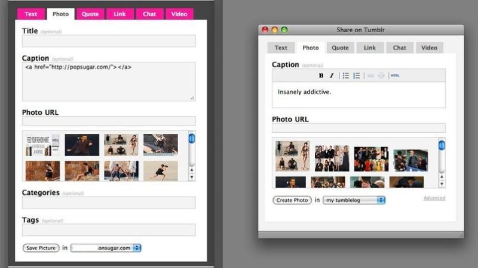Switch to the gray Video tab in Tumblr window
Image resolution: width=478 pixels, height=268 pixels.
tap(429, 48)
